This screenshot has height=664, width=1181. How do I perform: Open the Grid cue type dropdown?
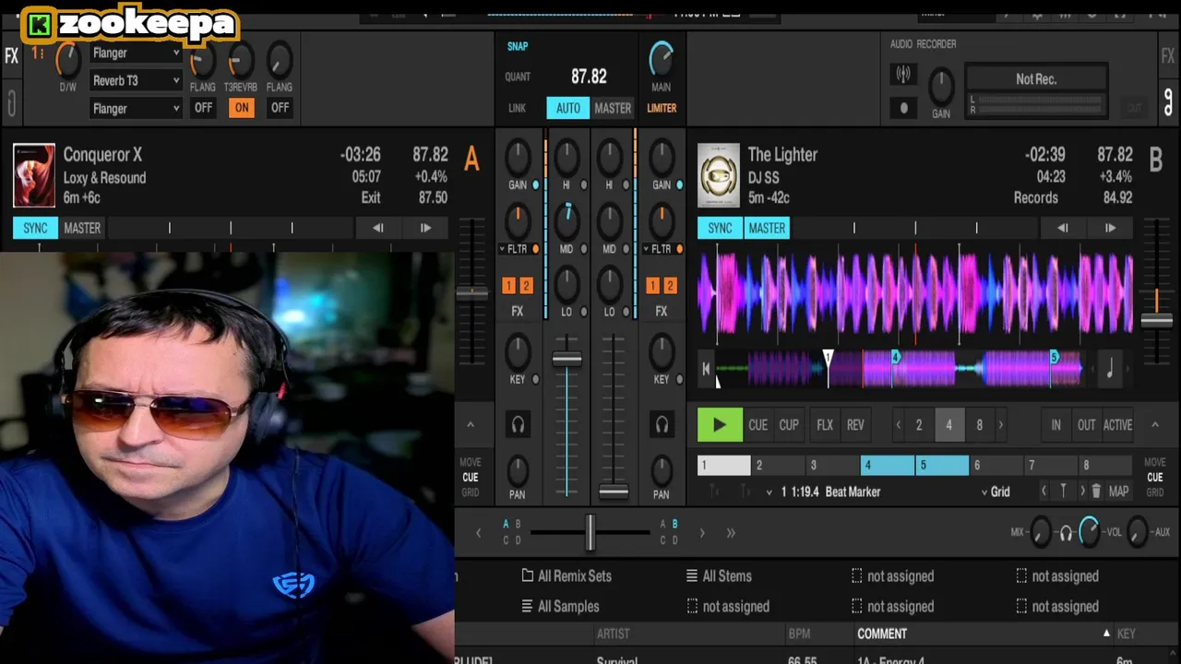click(996, 492)
